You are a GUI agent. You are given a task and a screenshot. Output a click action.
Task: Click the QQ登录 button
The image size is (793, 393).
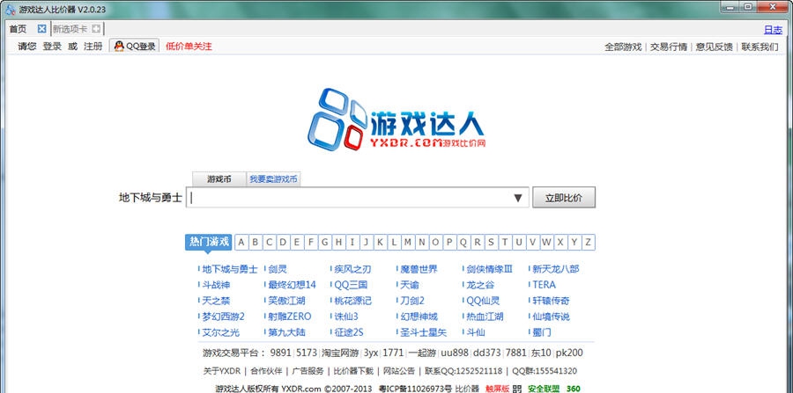(135, 47)
